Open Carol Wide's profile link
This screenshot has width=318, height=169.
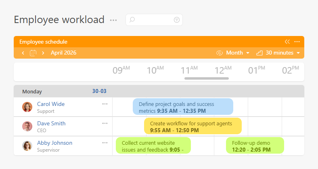point(51,104)
